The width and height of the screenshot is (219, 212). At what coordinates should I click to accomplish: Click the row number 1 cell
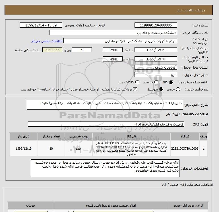(204, 149)
